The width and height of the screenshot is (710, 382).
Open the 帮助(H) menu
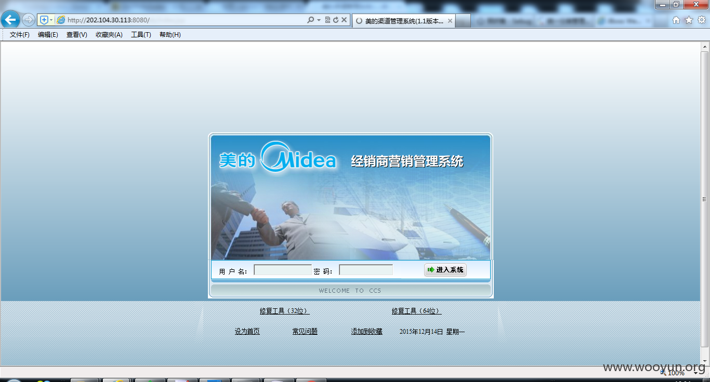[170, 35]
